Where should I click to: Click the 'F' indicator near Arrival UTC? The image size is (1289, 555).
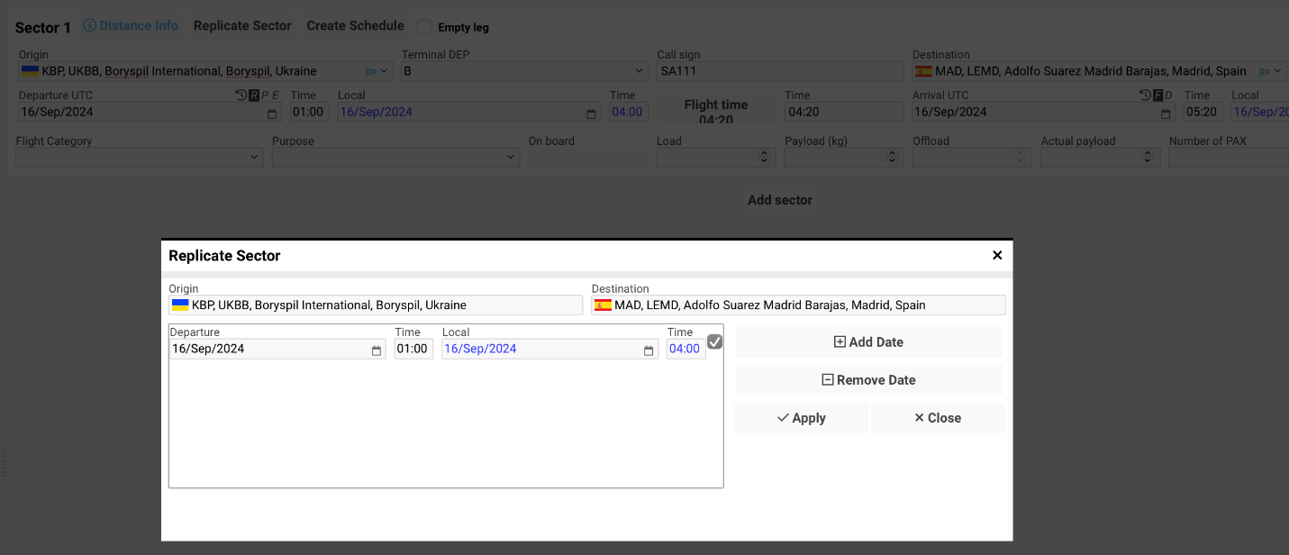[x=1158, y=94]
